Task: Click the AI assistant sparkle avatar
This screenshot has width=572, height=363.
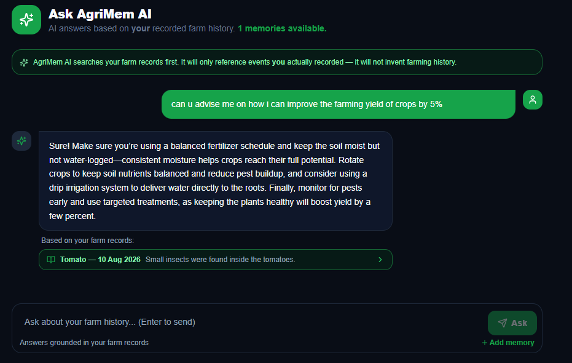Action: coord(22,141)
